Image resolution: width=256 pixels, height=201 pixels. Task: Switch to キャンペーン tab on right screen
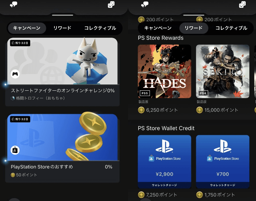[158, 28]
